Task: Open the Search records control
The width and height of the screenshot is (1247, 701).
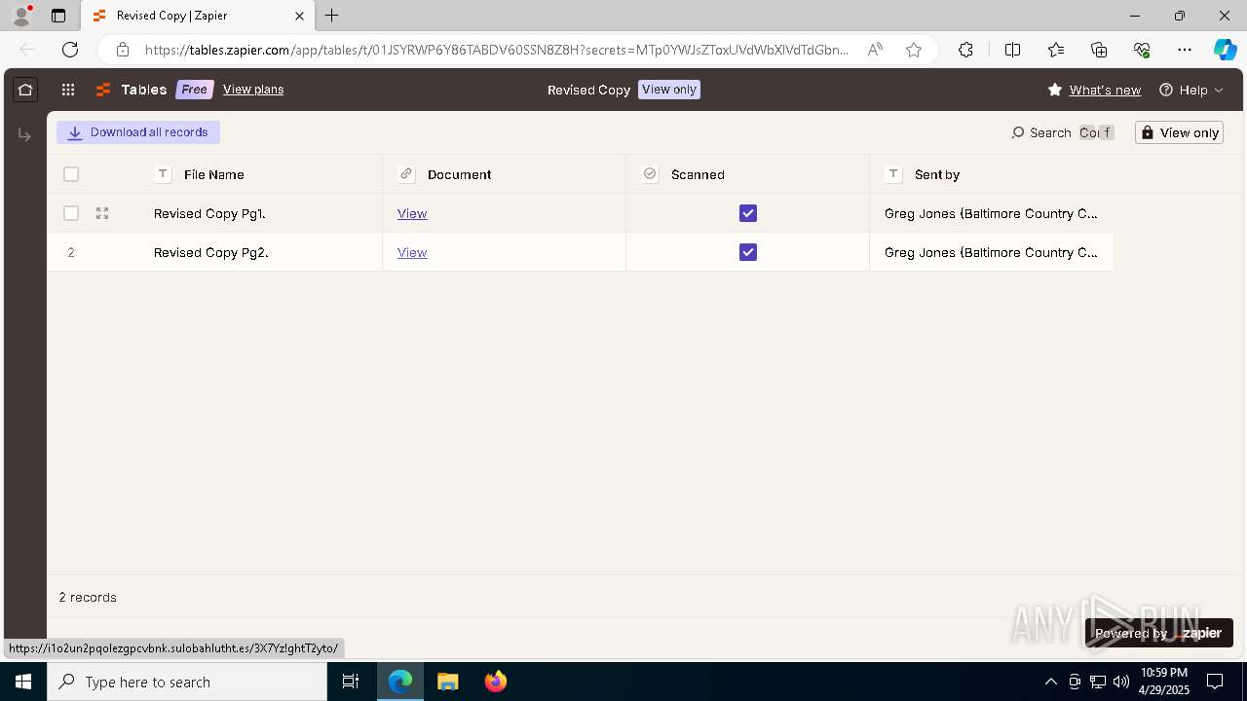Action: 1062,132
